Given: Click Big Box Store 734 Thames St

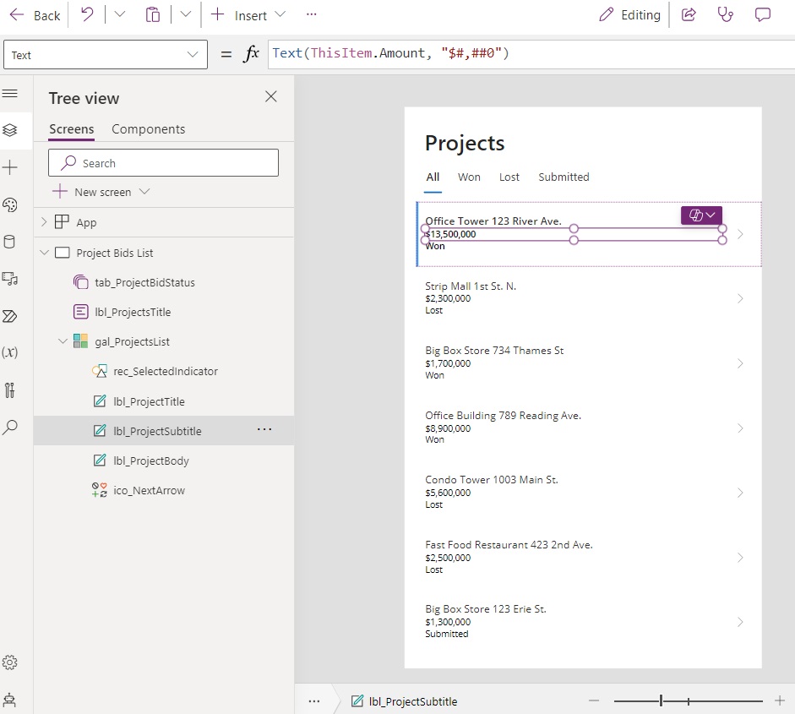Looking at the screenshot, I should 494,351.
